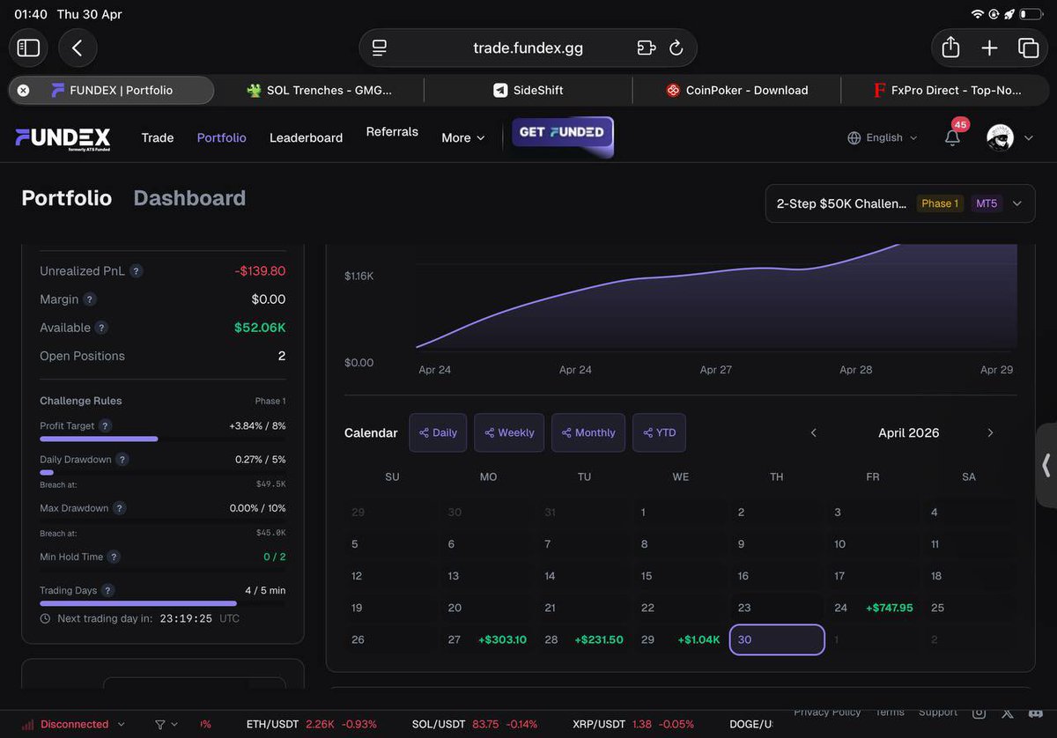
Task: Click the help icon next to Profit Target
Action: point(106,425)
